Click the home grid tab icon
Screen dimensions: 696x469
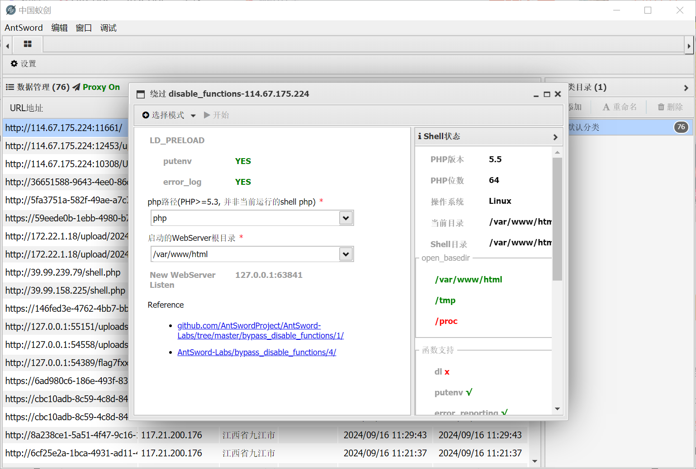(x=28, y=44)
